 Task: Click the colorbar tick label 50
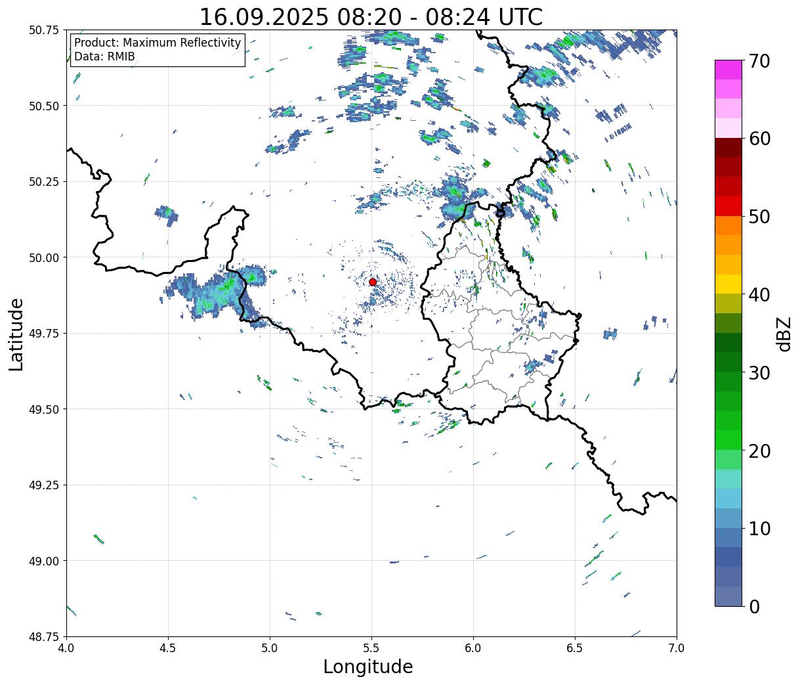click(x=759, y=217)
